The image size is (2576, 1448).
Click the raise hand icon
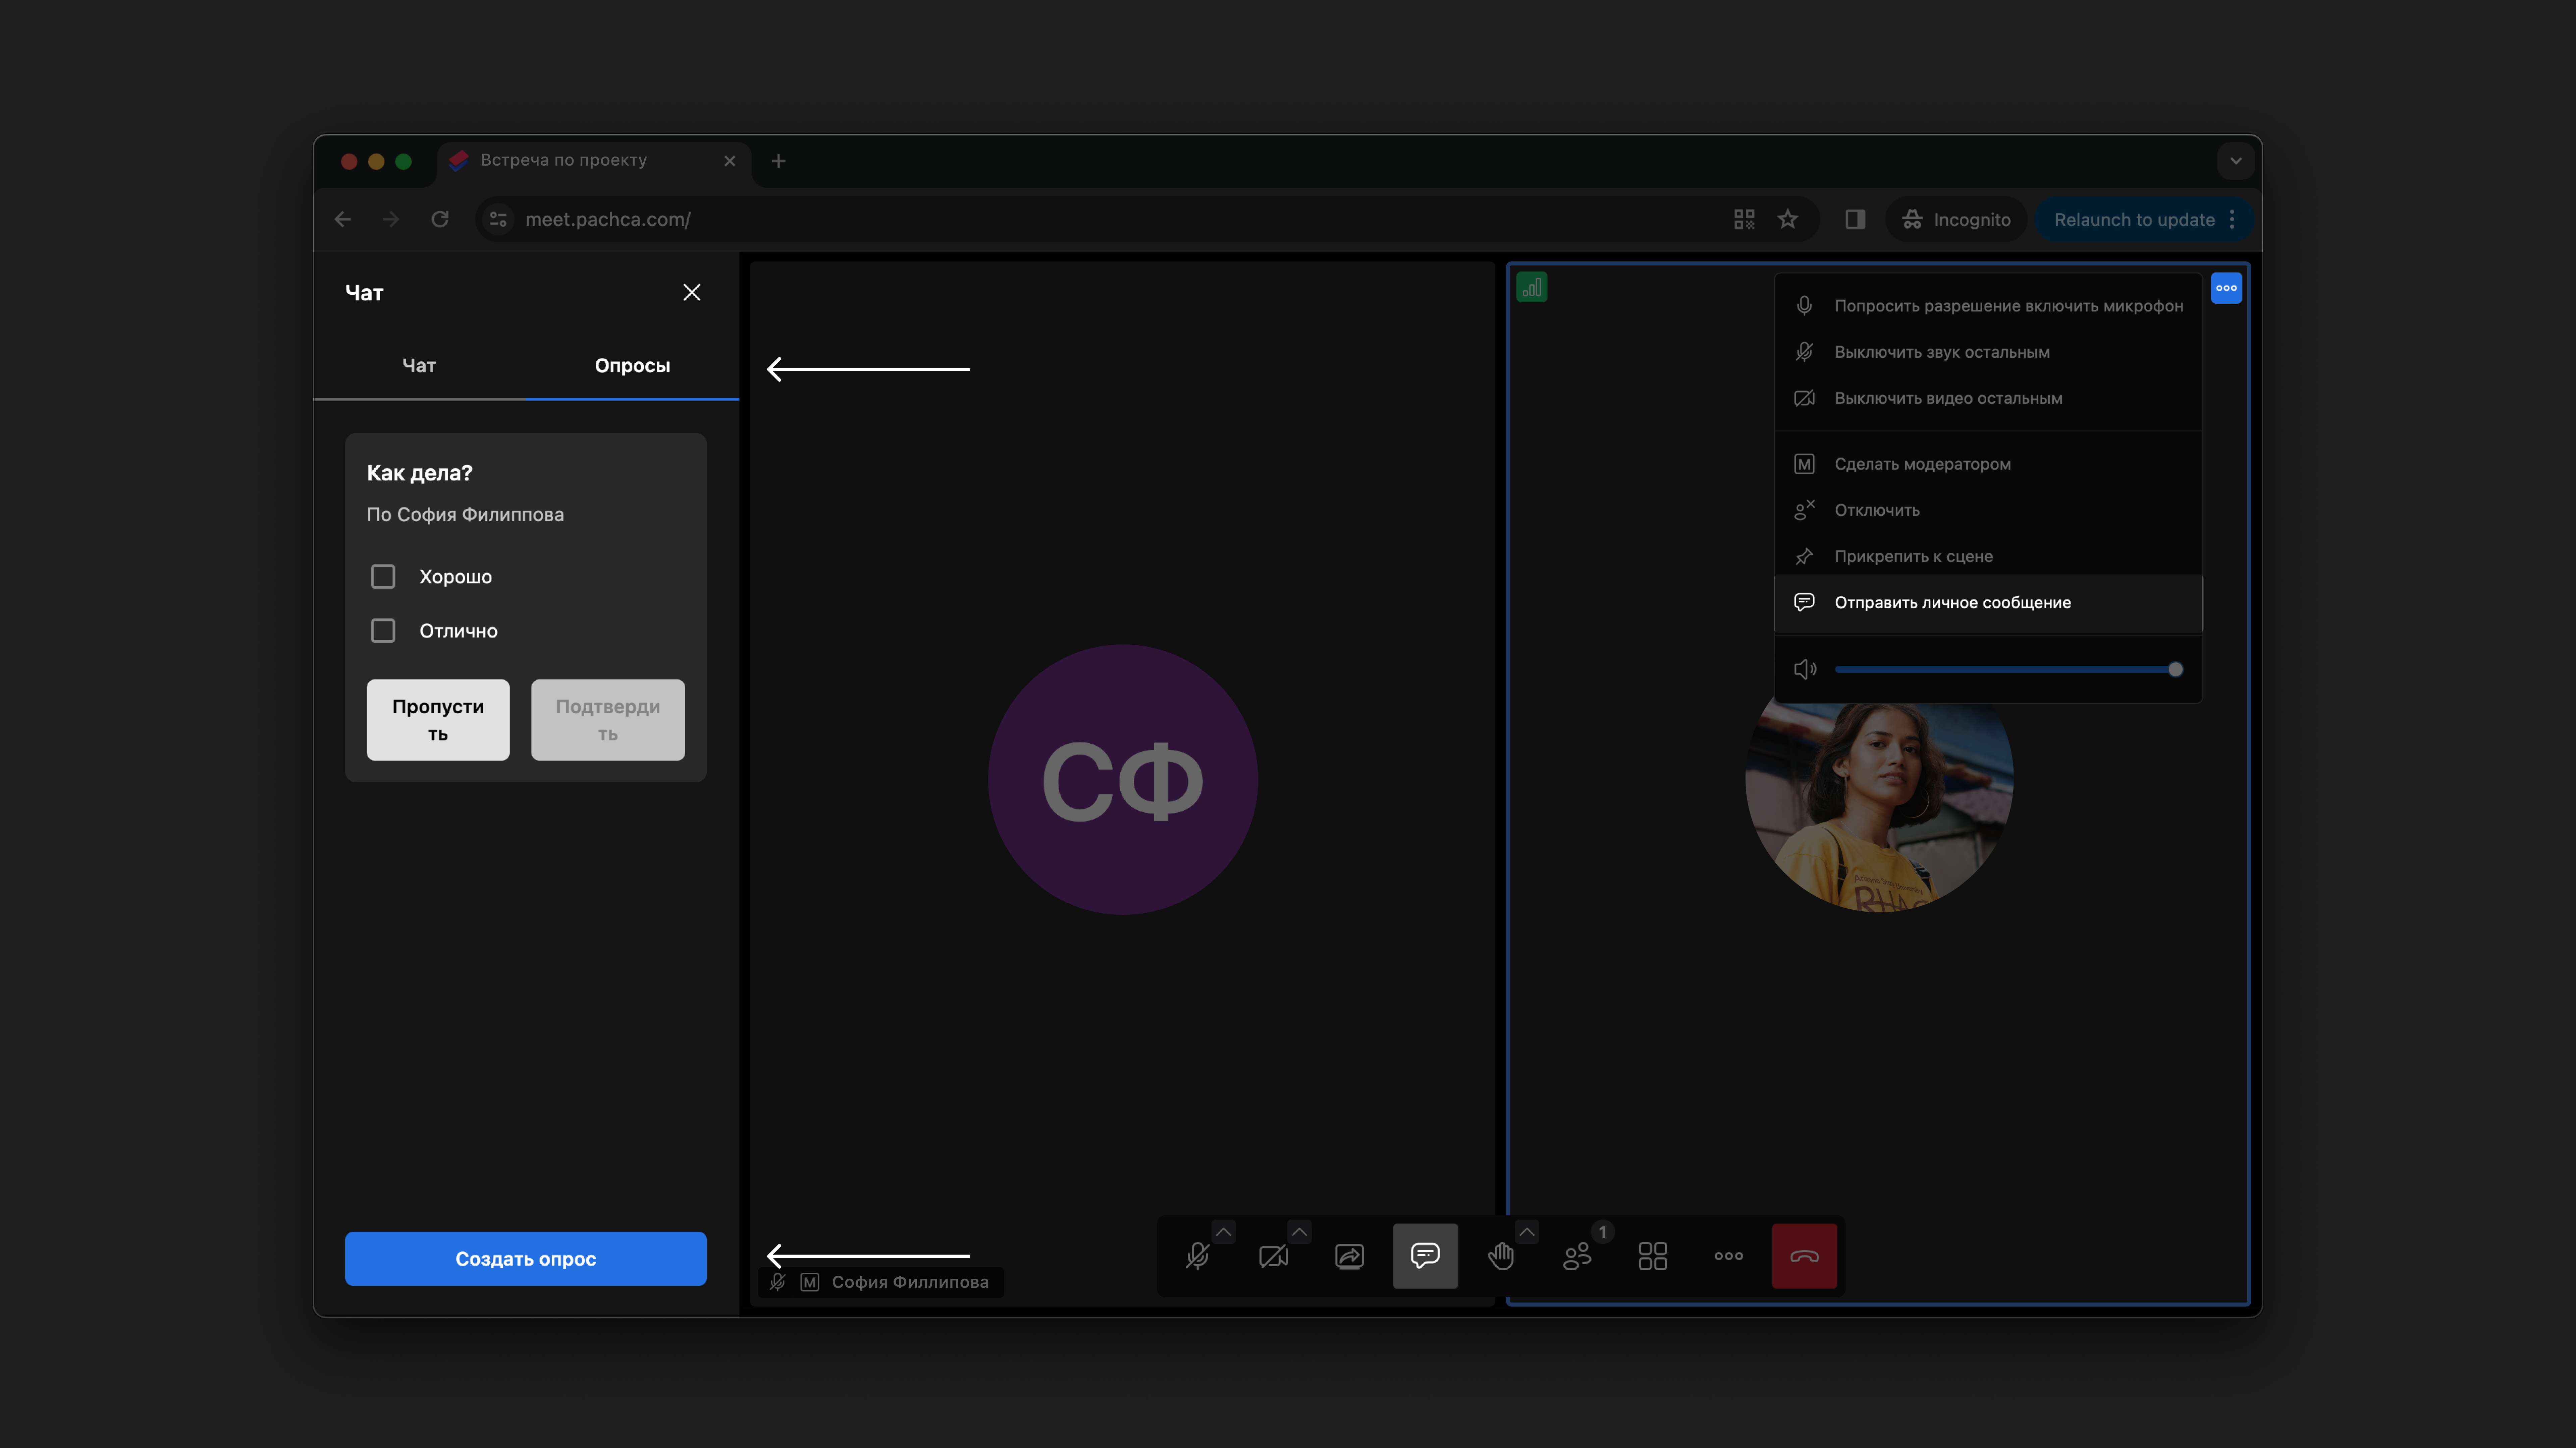click(1501, 1256)
